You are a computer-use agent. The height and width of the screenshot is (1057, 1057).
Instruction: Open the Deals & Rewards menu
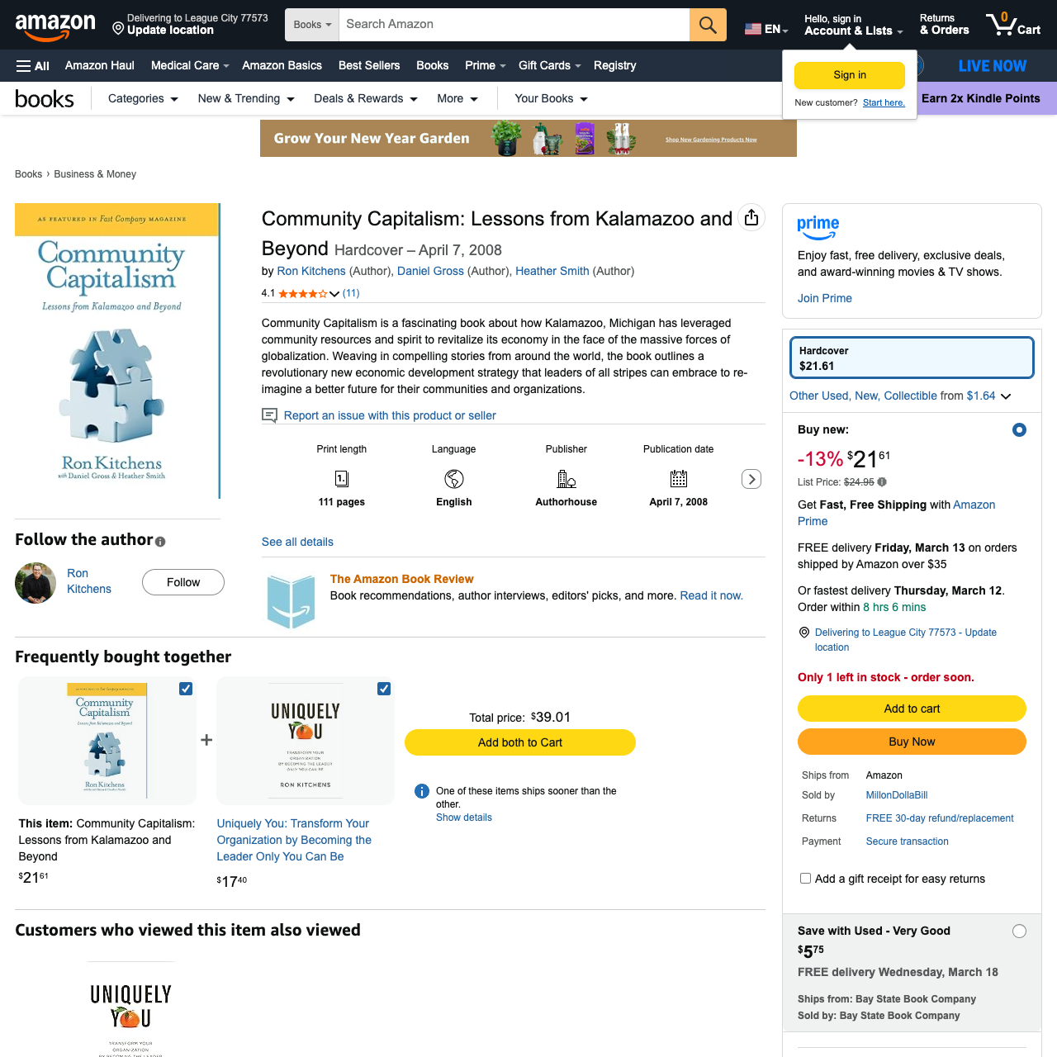(365, 99)
